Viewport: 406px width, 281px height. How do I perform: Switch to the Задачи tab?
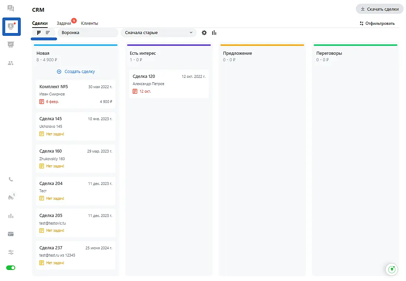click(x=64, y=23)
